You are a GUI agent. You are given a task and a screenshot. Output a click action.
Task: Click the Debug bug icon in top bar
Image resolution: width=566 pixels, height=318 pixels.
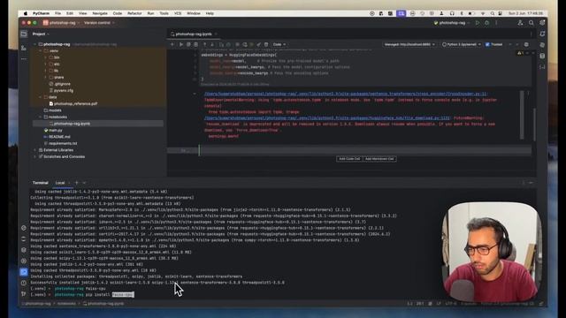point(486,23)
